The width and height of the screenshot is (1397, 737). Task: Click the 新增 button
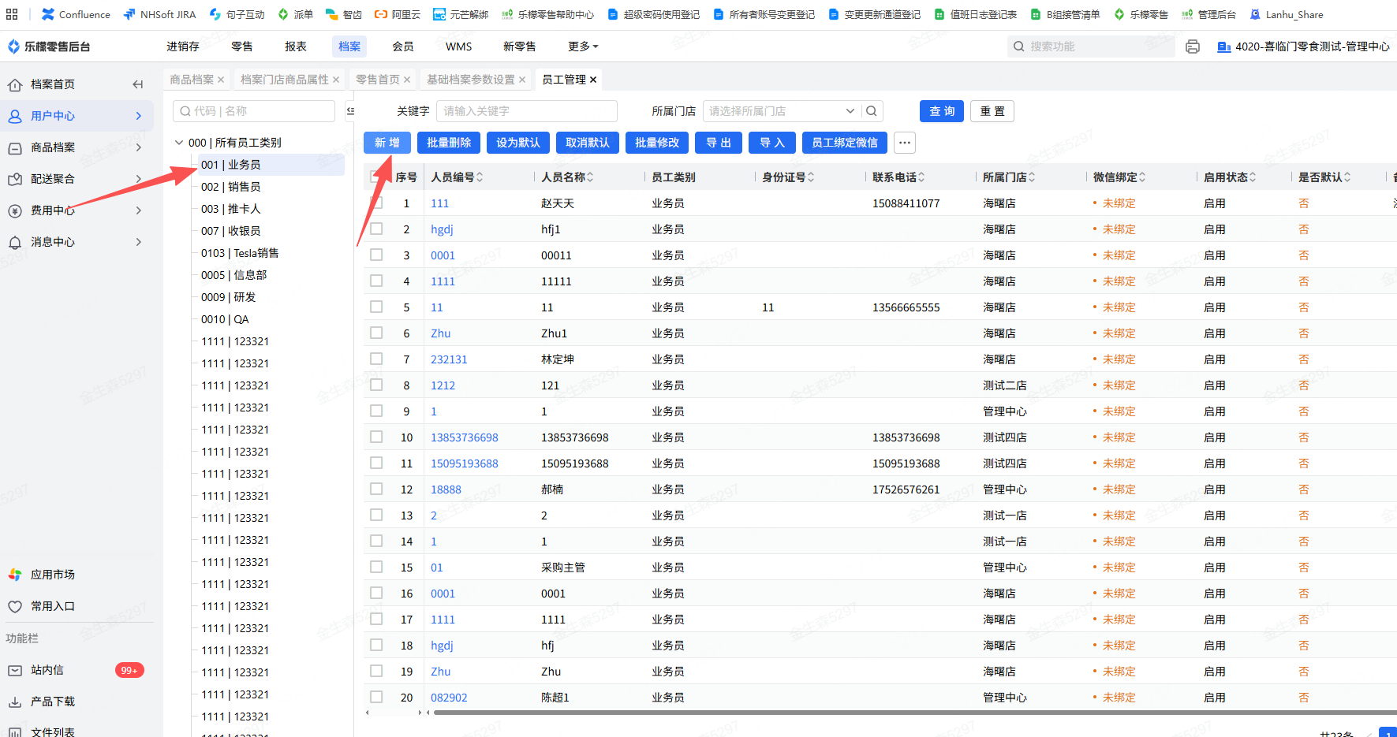[x=387, y=143]
